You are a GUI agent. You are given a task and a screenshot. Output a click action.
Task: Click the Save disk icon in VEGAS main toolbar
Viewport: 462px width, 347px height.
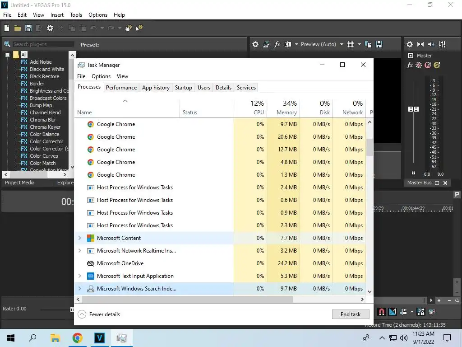[x=28, y=28]
